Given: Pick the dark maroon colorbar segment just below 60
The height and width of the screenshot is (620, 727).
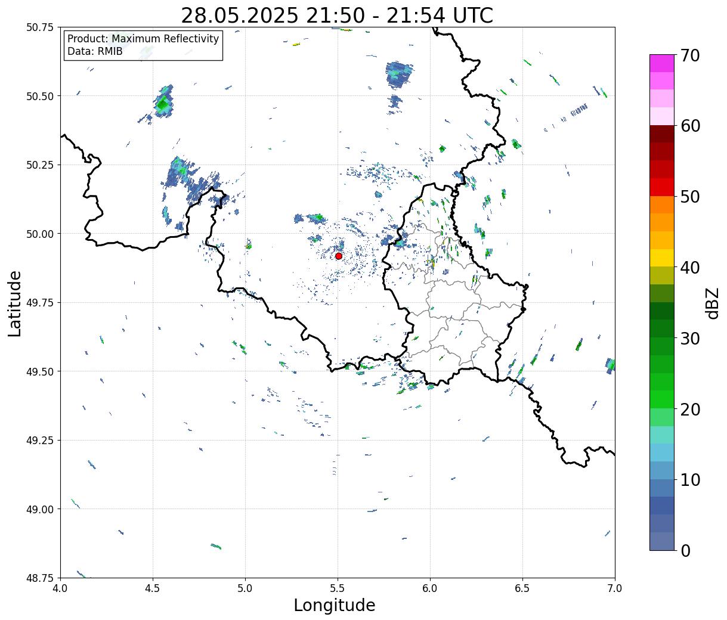Looking at the screenshot, I should click(662, 134).
